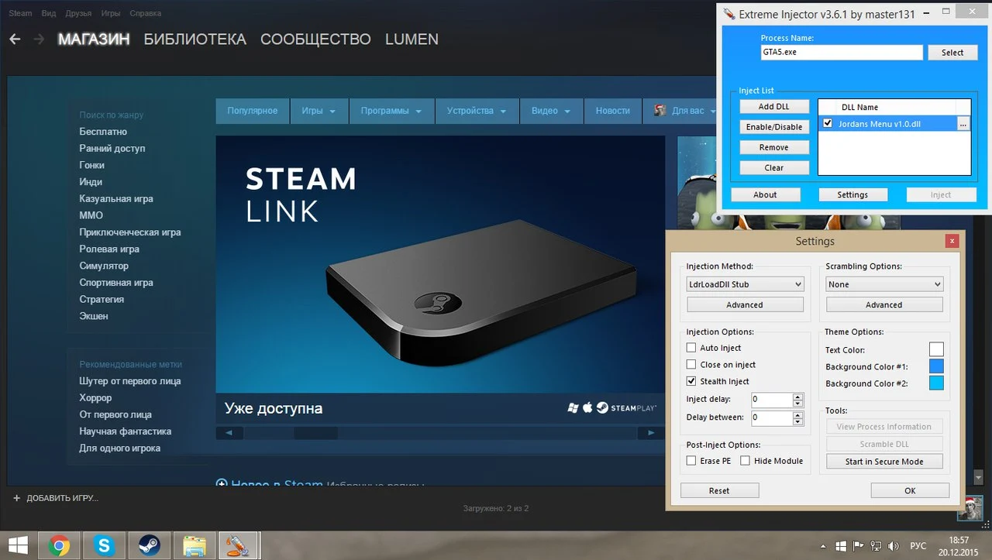Click Start in Secure Mode

click(884, 462)
